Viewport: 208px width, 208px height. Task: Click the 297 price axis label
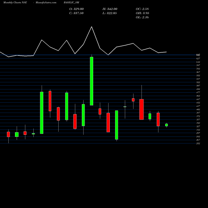point(198,133)
